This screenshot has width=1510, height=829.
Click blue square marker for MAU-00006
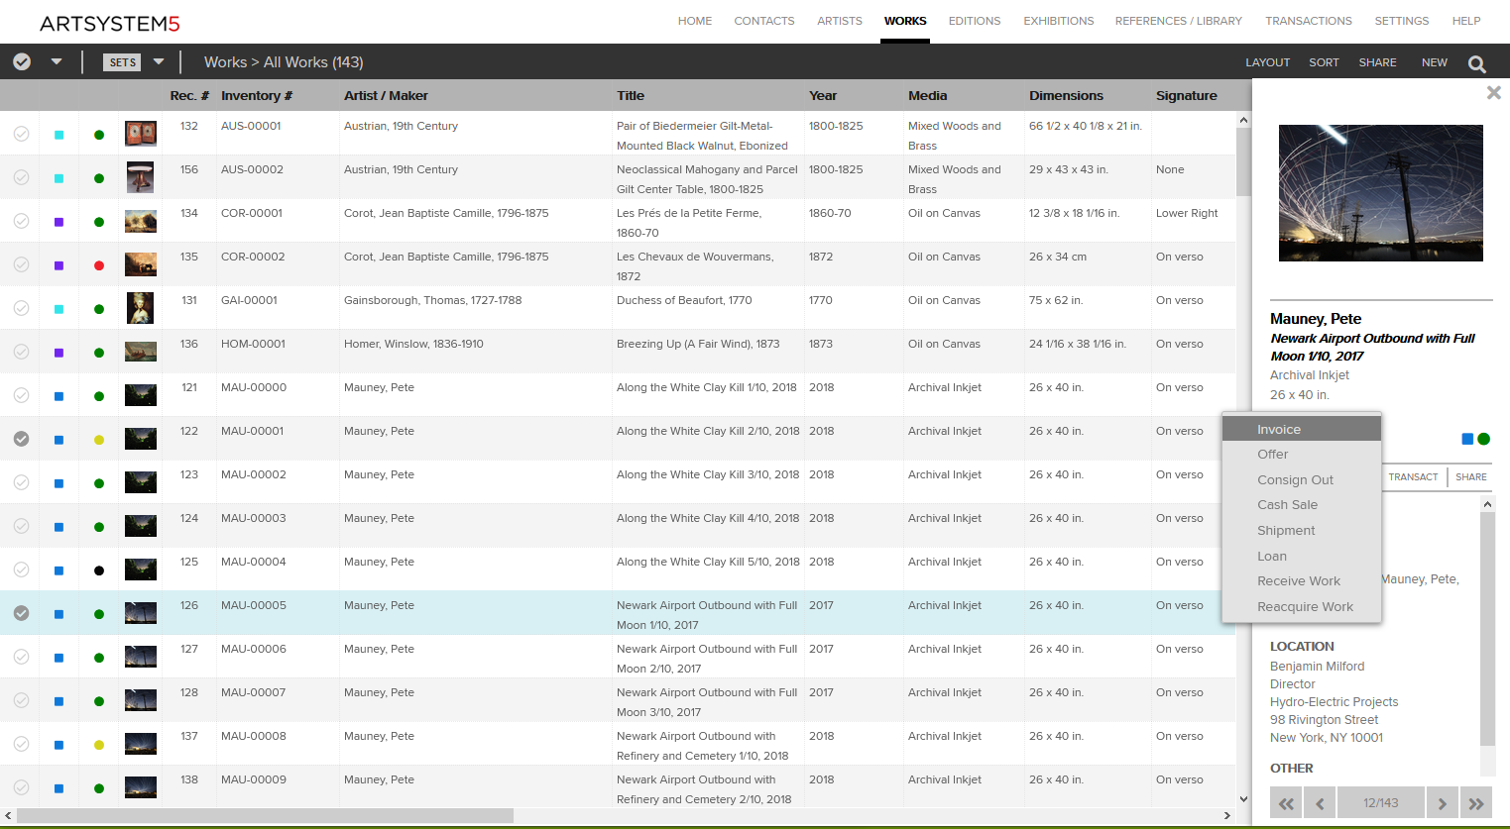tap(58, 658)
